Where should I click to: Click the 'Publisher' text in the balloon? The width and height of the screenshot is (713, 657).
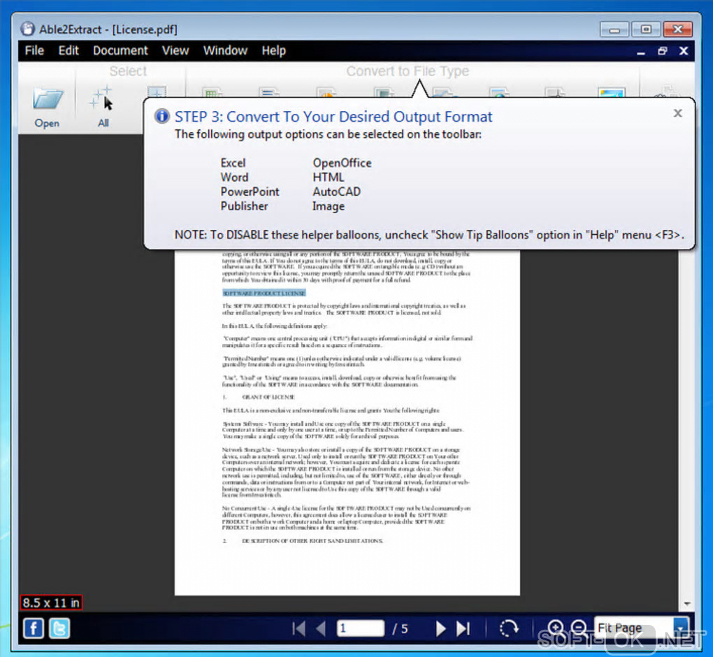[x=244, y=206]
